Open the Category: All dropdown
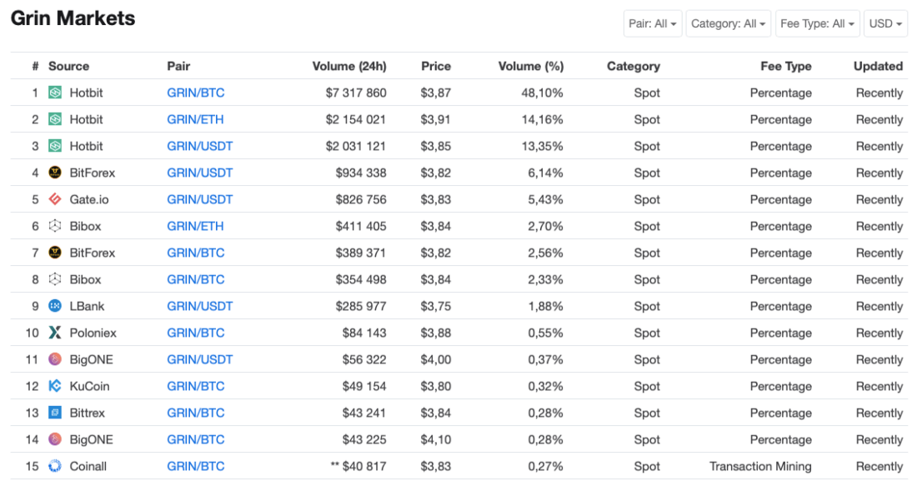 [728, 23]
